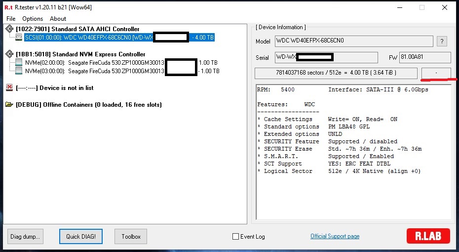Click the NVMe(03:00:00) drive icon
The width and height of the screenshot is (459, 252).
[x=19, y=71]
